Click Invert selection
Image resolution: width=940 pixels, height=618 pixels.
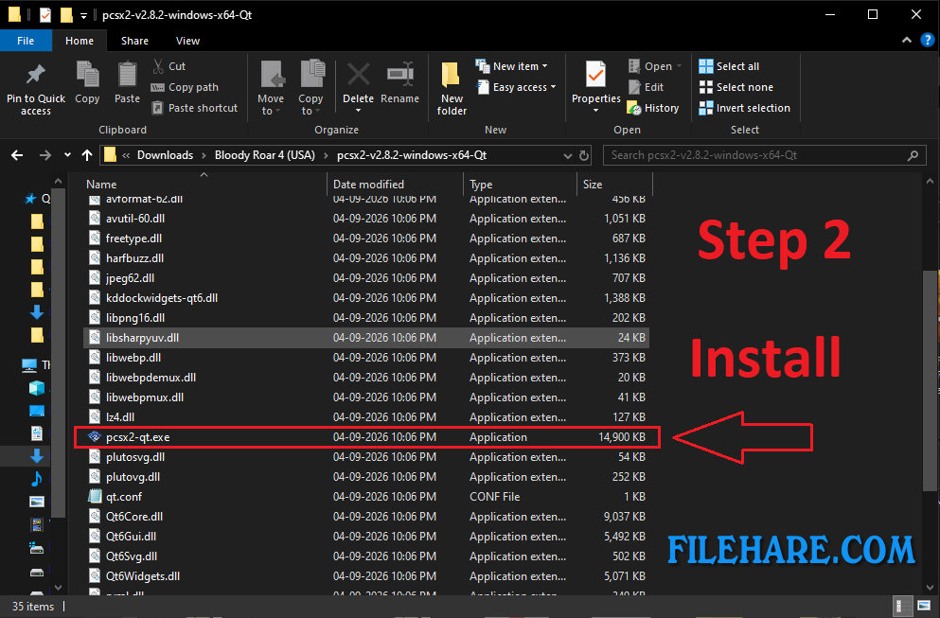pyautogui.click(x=745, y=108)
